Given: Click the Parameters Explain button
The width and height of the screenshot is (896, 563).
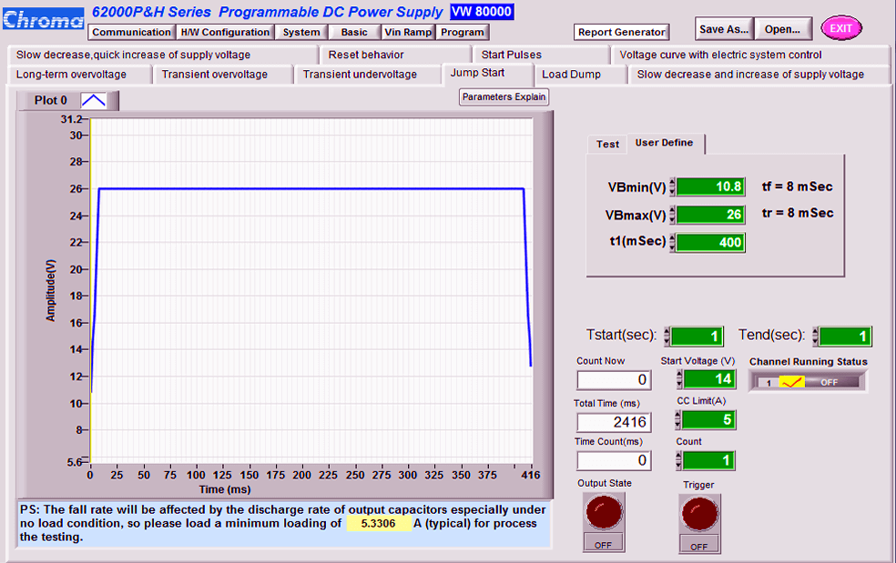Looking at the screenshot, I should (504, 97).
